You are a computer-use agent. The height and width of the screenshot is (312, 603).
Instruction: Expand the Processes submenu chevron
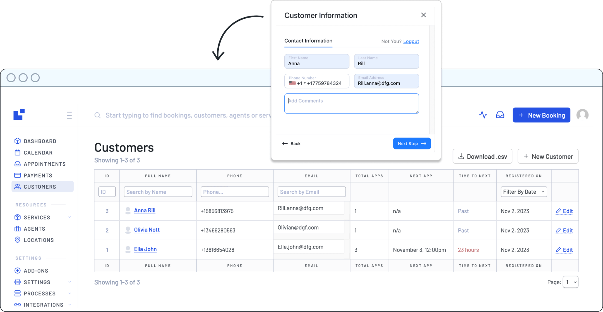pos(70,293)
